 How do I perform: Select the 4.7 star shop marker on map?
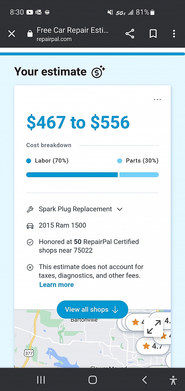coord(153,346)
